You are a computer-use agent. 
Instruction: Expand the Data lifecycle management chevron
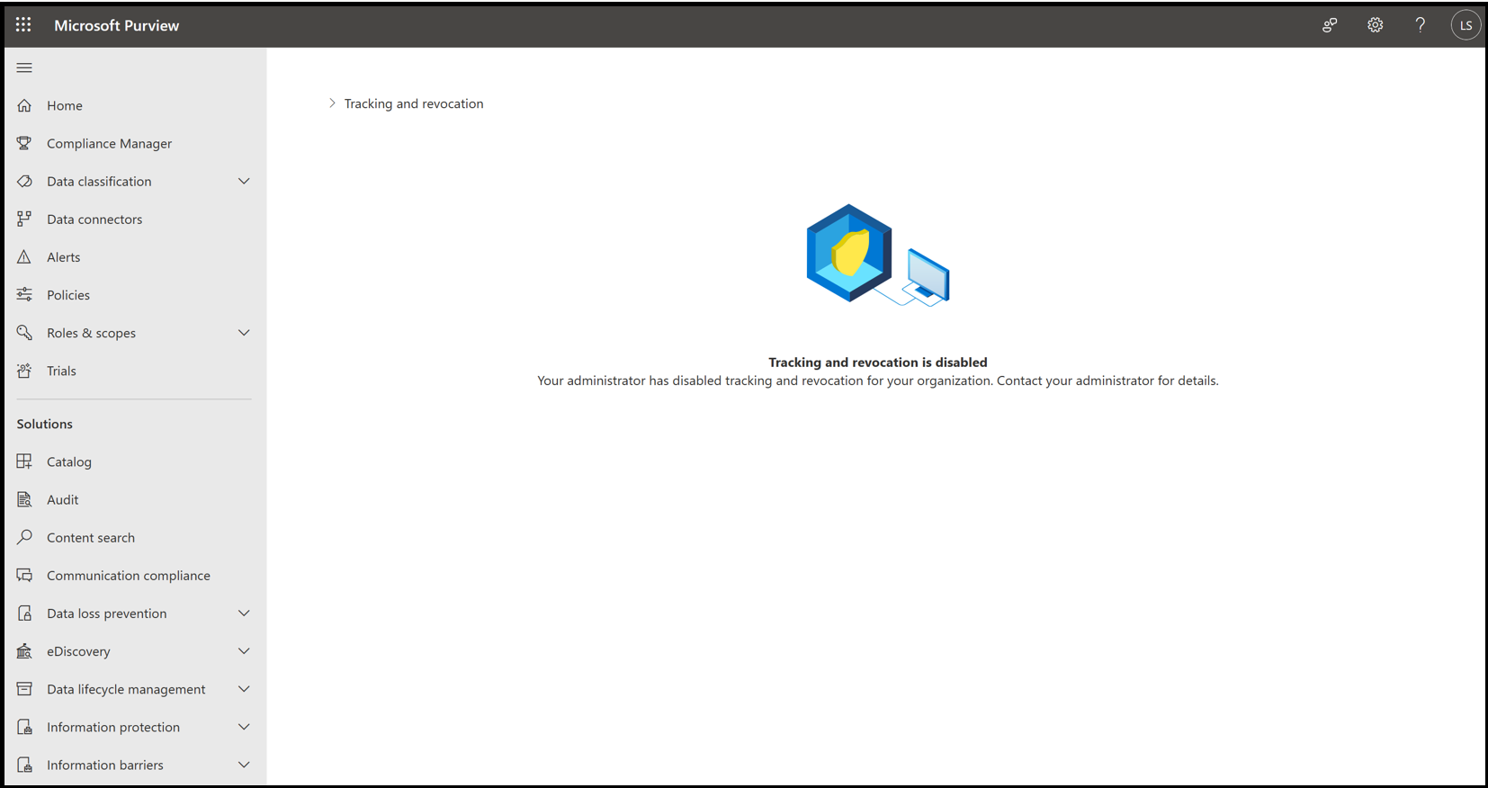244,689
